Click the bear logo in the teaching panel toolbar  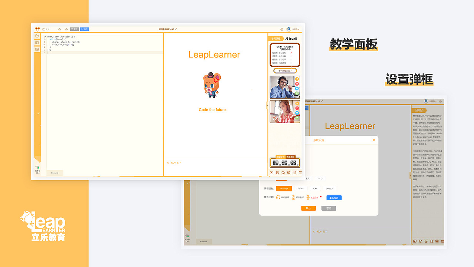tap(37, 29)
